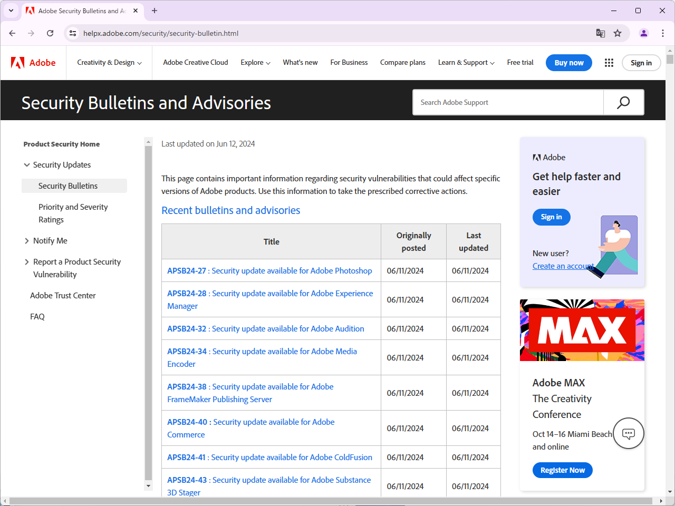
Task: Open Adobe Trust Center in the sidebar
Action: coord(63,296)
